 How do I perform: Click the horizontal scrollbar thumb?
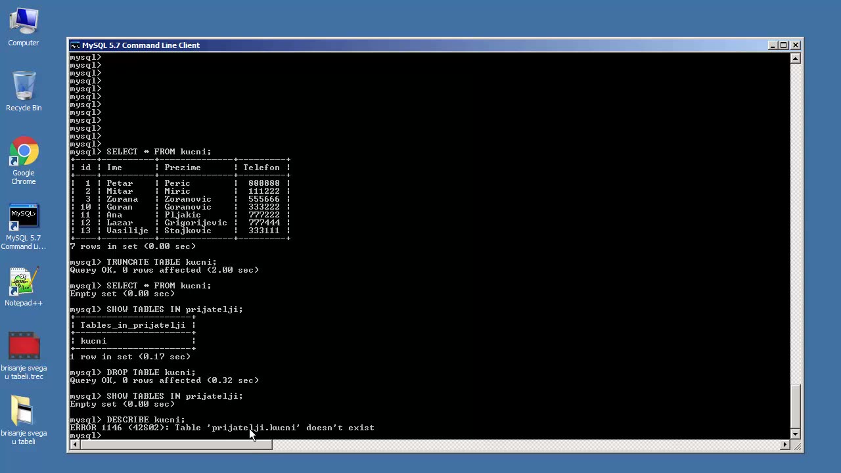(176, 445)
